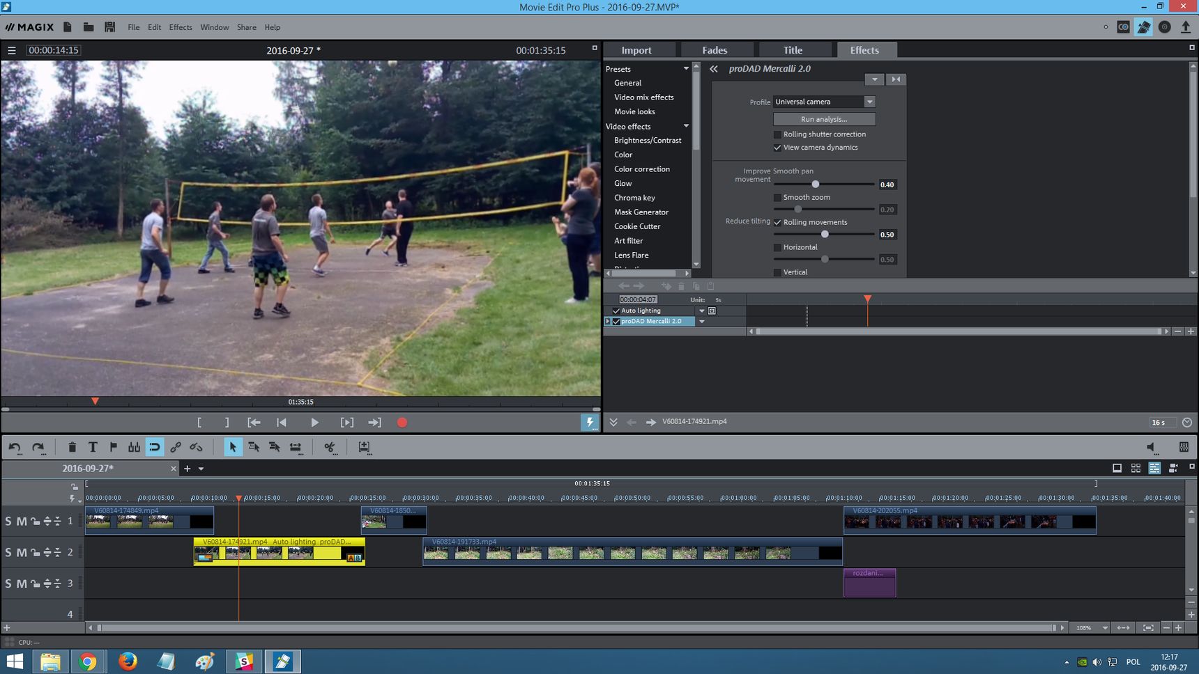Enable the Smooth zoom checkbox

click(x=777, y=198)
